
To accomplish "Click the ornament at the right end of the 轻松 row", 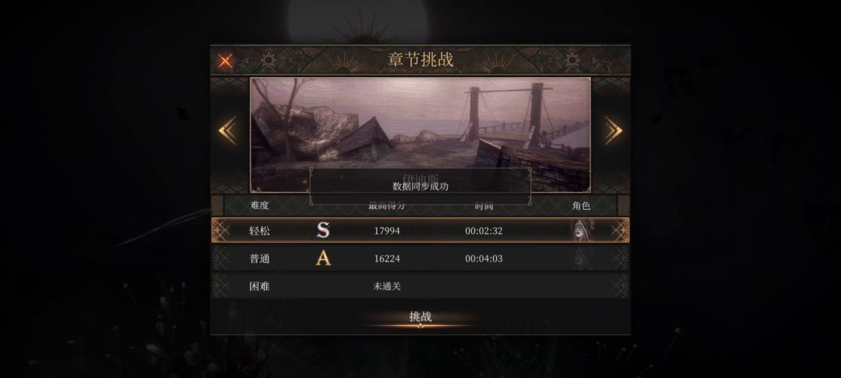I will 620,230.
